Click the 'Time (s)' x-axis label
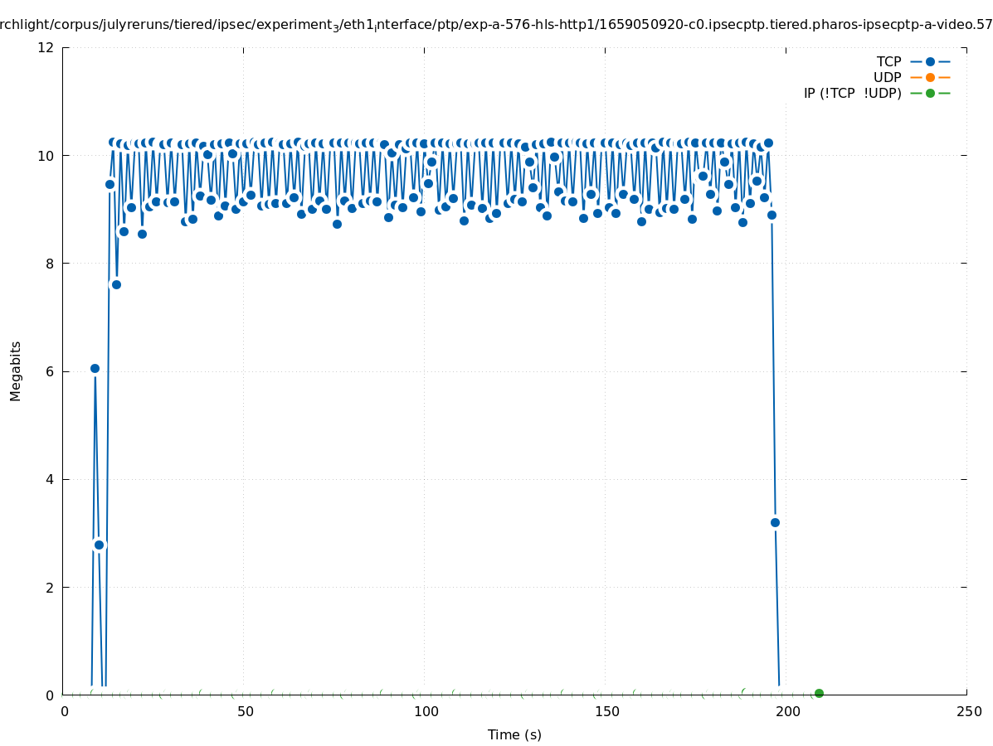This screenshot has width=993, height=746. (x=514, y=734)
